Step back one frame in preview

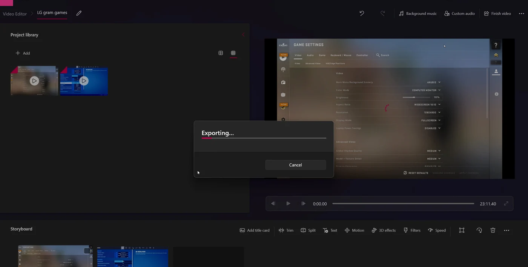[273, 204]
